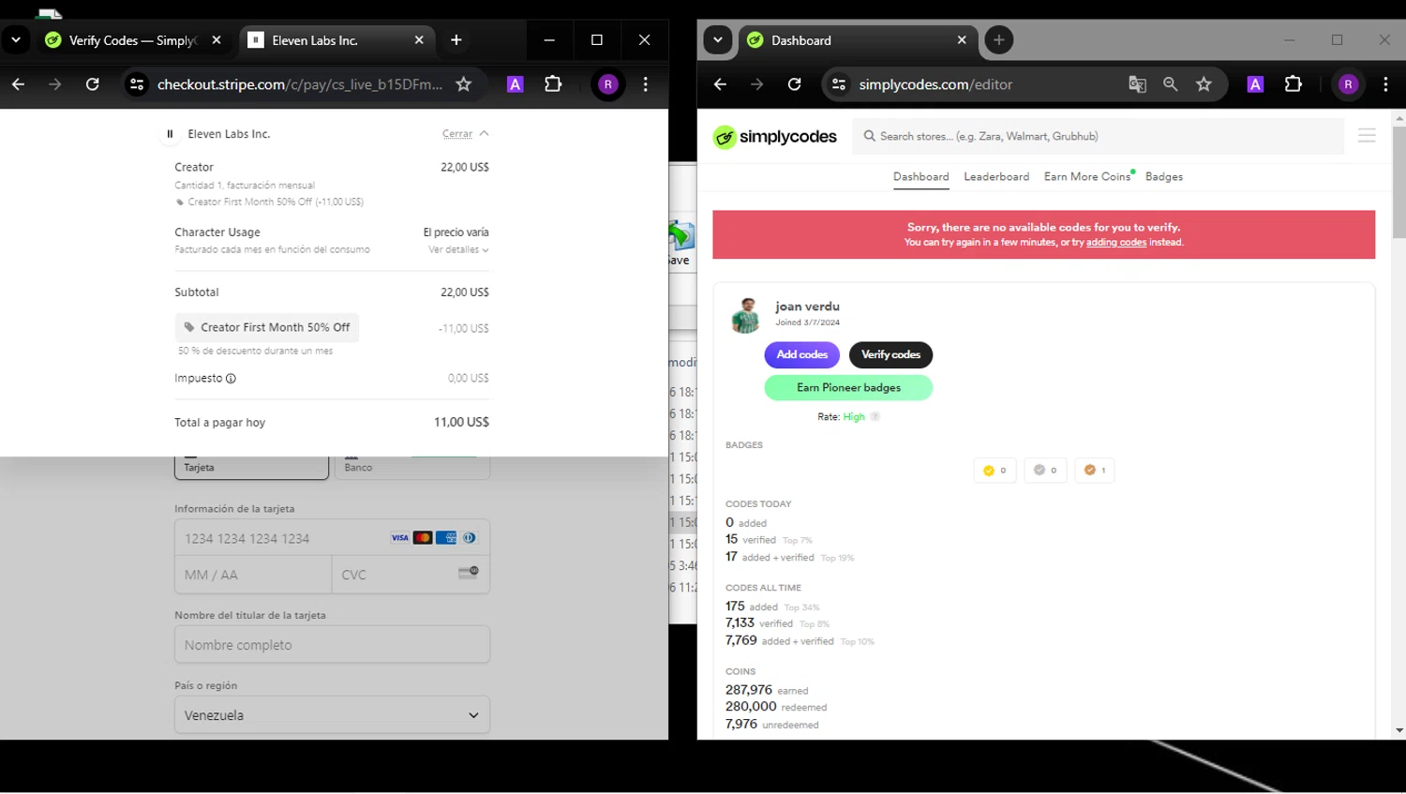Open profile avatar R in left browser
Viewport: 1406px width, 794px height.
point(608,84)
